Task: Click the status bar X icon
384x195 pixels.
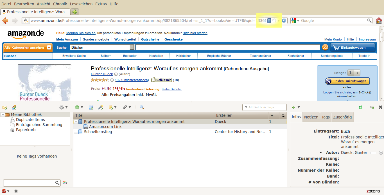Action: (16, 191)
